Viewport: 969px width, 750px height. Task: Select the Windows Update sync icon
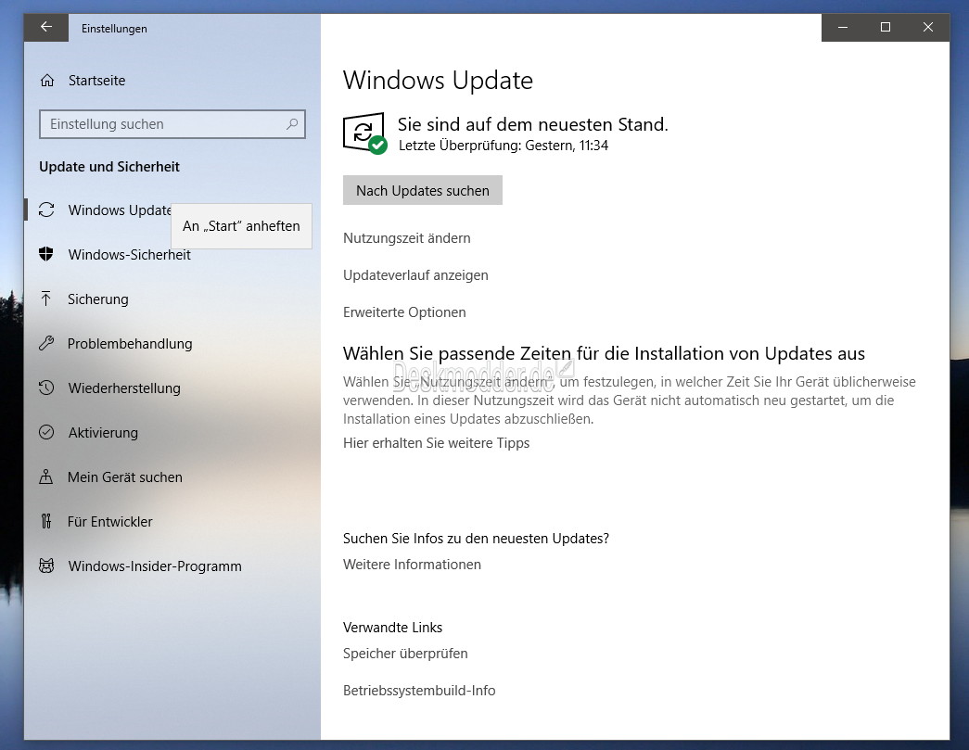(46, 210)
